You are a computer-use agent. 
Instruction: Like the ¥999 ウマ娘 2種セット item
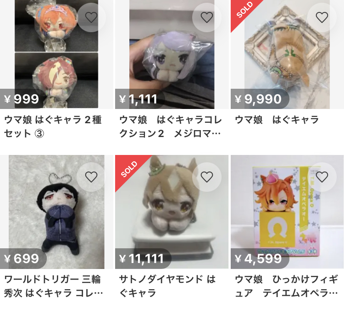coord(91,17)
